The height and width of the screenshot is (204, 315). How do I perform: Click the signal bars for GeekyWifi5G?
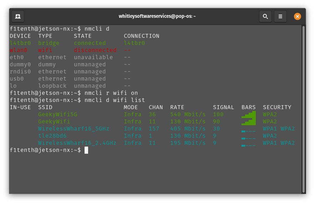[x=249, y=114]
